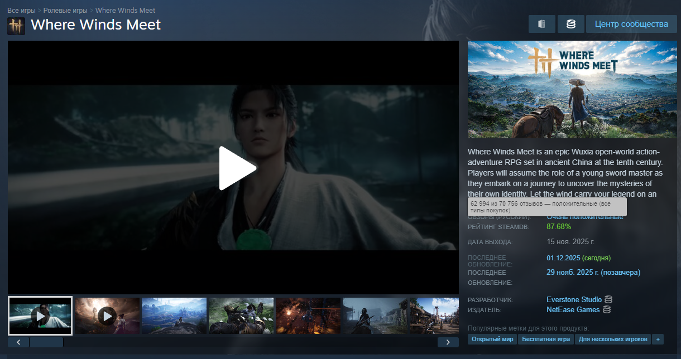Viewport: 681px width, 359px height.
Task: Go to 'Ролевые игры' breadcrumb category
Action: [x=65, y=11]
